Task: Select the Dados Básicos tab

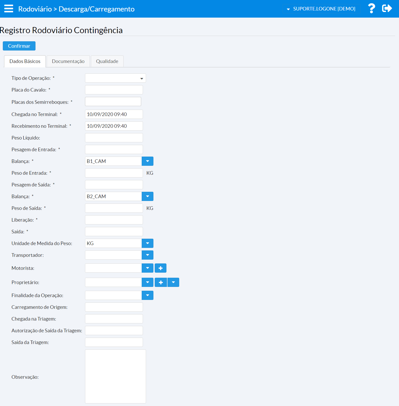Action: tap(25, 61)
